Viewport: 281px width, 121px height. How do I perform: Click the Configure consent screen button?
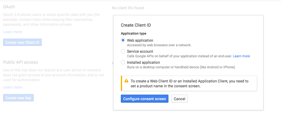pyautogui.click(x=144, y=99)
